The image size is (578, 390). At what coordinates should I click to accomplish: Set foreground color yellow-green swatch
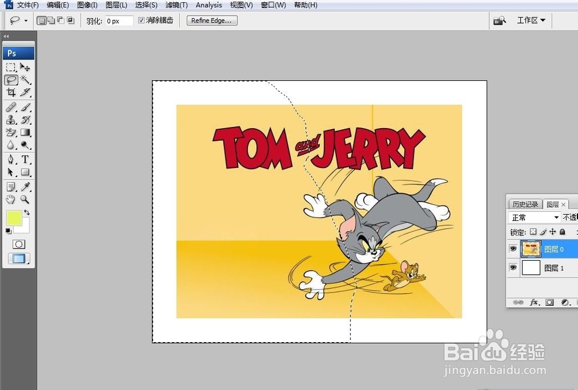(x=13, y=217)
